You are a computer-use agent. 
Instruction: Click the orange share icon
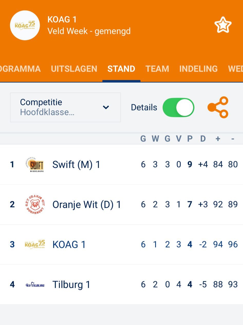[218, 107]
